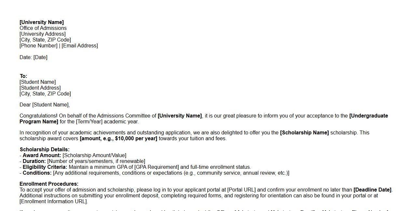Click the [Student Name] line under To:
416x211 pixels.
coord(37,82)
